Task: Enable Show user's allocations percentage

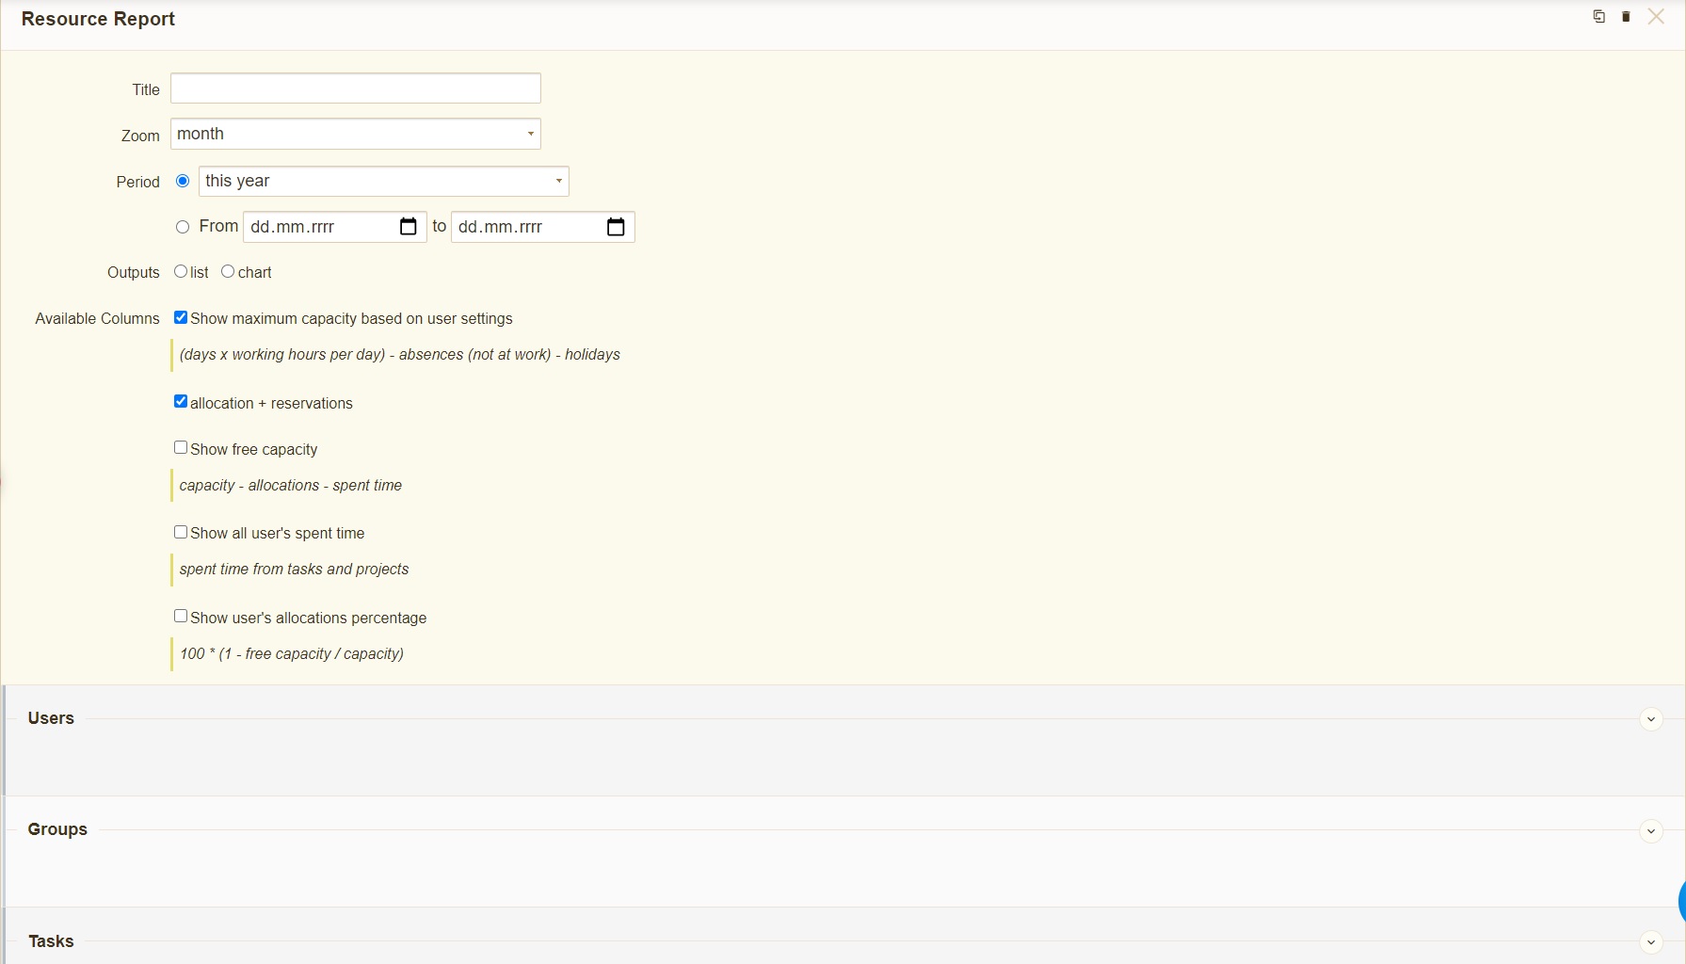Action: pos(181,616)
